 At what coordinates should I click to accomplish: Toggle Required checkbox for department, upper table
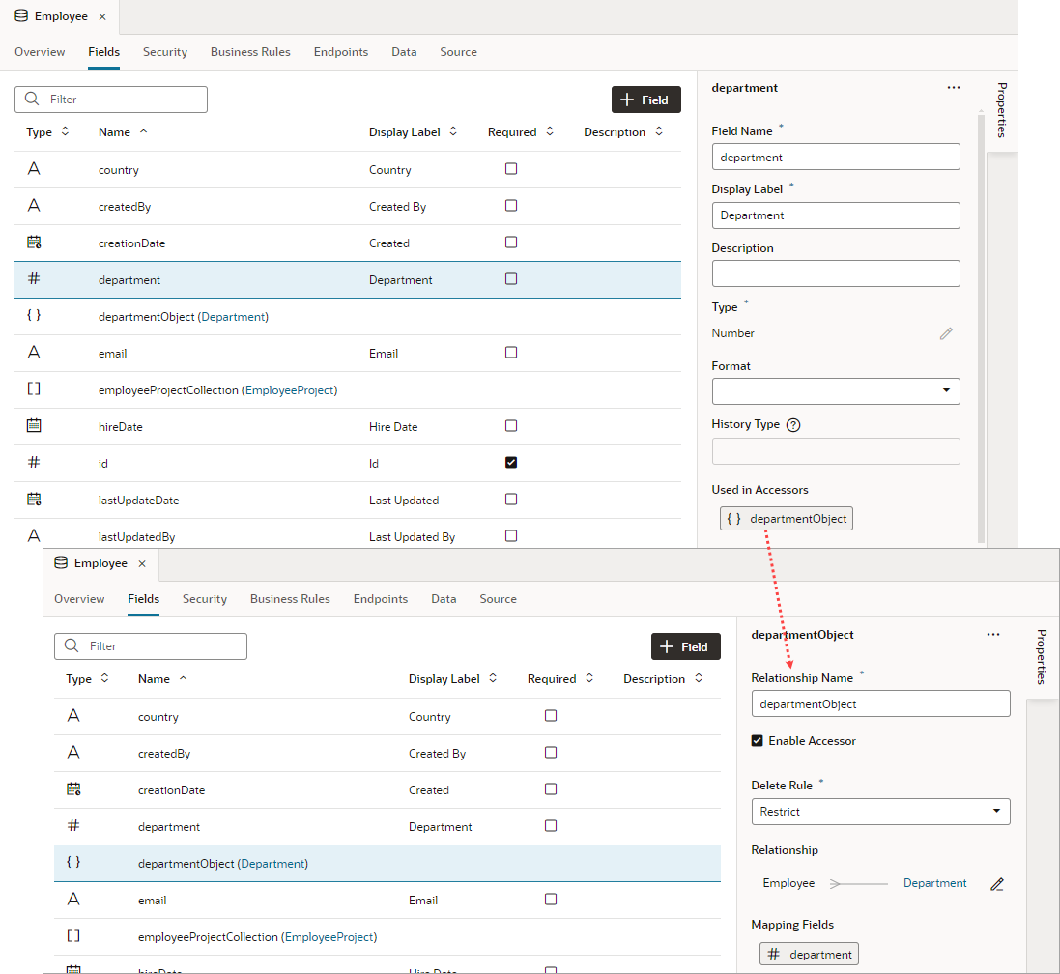[x=511, y=279]
